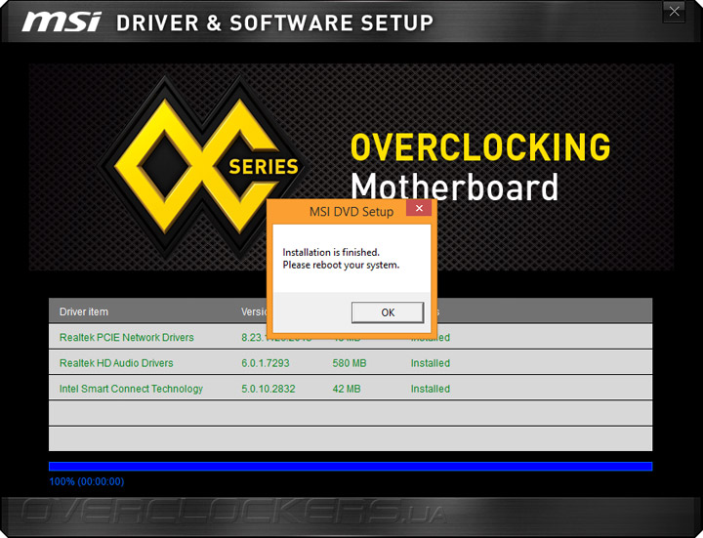
Task: Click Installed status for Intel Smart Connect
Action: point(430,389)
